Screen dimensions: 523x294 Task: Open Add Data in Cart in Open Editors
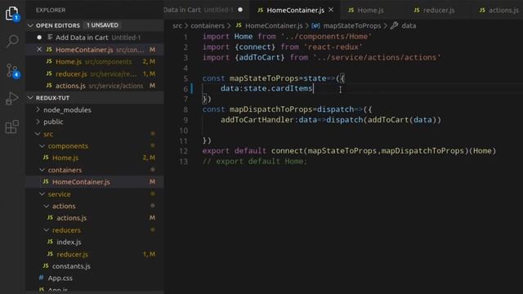(95, 38)
